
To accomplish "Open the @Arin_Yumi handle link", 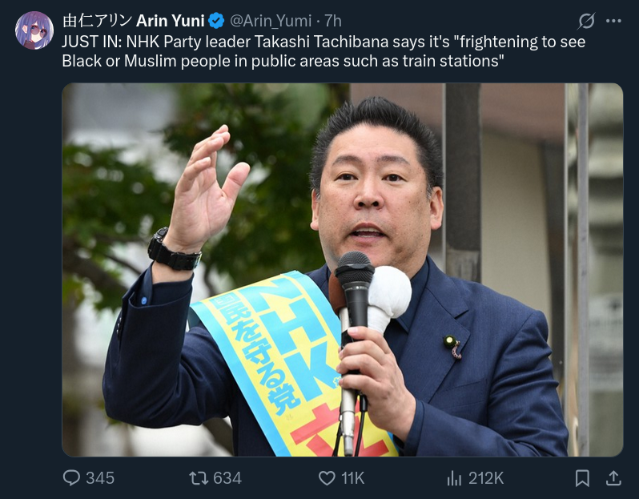I will pyautogui.click(x=271, y=21).
